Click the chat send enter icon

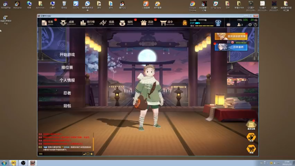pyautogui.click(x=84, y=154)
